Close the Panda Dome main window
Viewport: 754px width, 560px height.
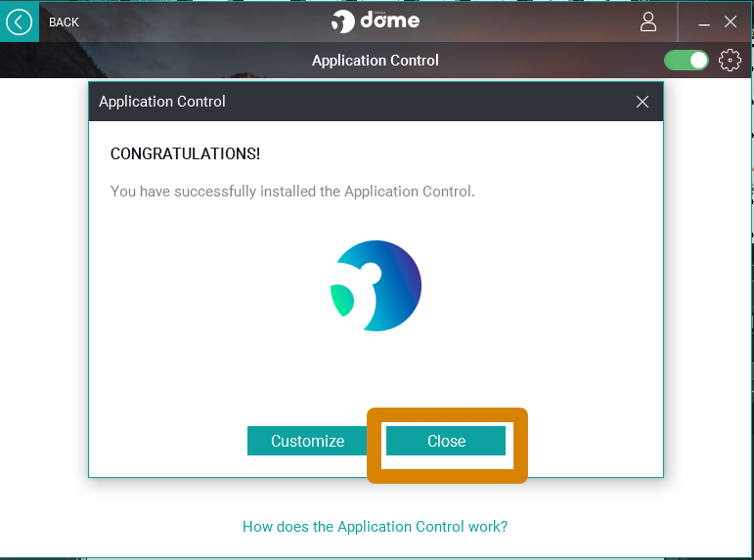(x=731, y=22)
